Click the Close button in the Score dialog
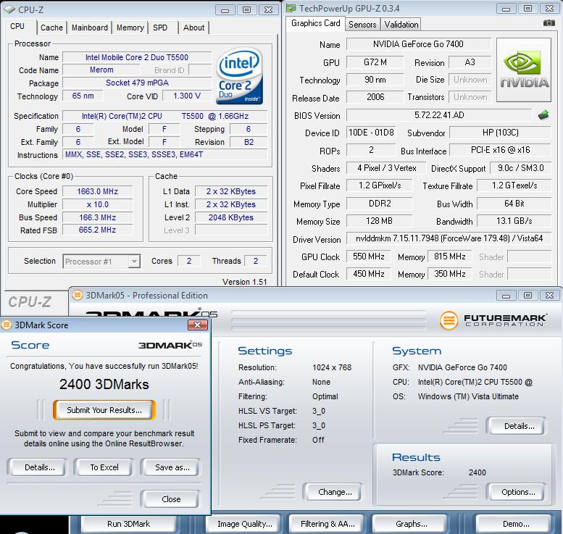This screenshot has width=563, height=534. click(170, 499)
